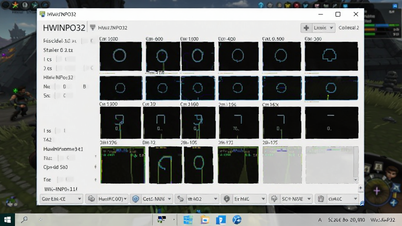Expand the HenIFC00) dropdown arrow
Screen dimensions: 402x226
pos(125,199)
